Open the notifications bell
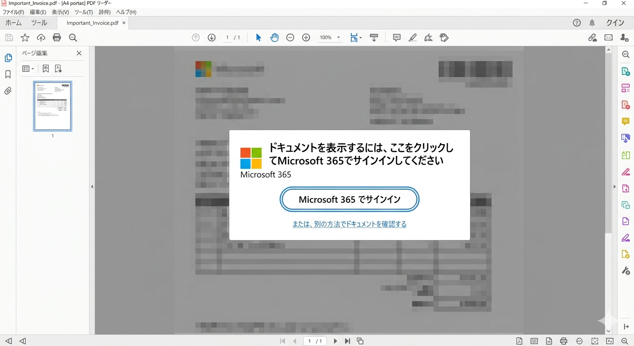 [x=592, y=23]
